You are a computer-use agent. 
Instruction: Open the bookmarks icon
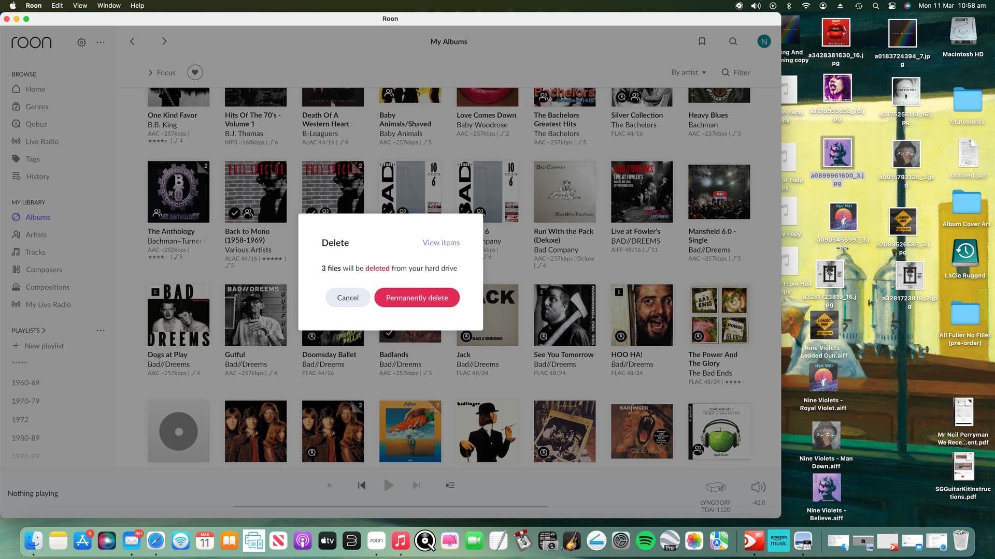pos(702,41)
